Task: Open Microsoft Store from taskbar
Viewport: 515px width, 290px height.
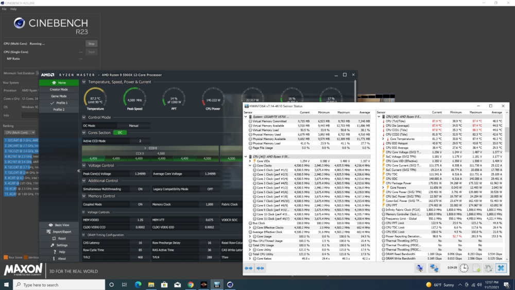Action: pyautogui.click(x=164, y=284)
